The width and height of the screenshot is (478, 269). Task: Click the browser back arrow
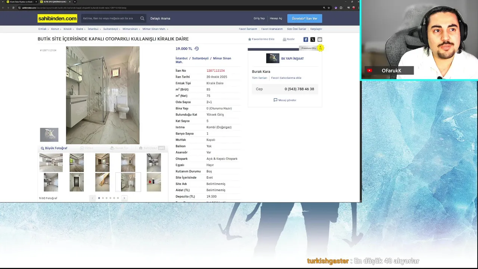3,7
